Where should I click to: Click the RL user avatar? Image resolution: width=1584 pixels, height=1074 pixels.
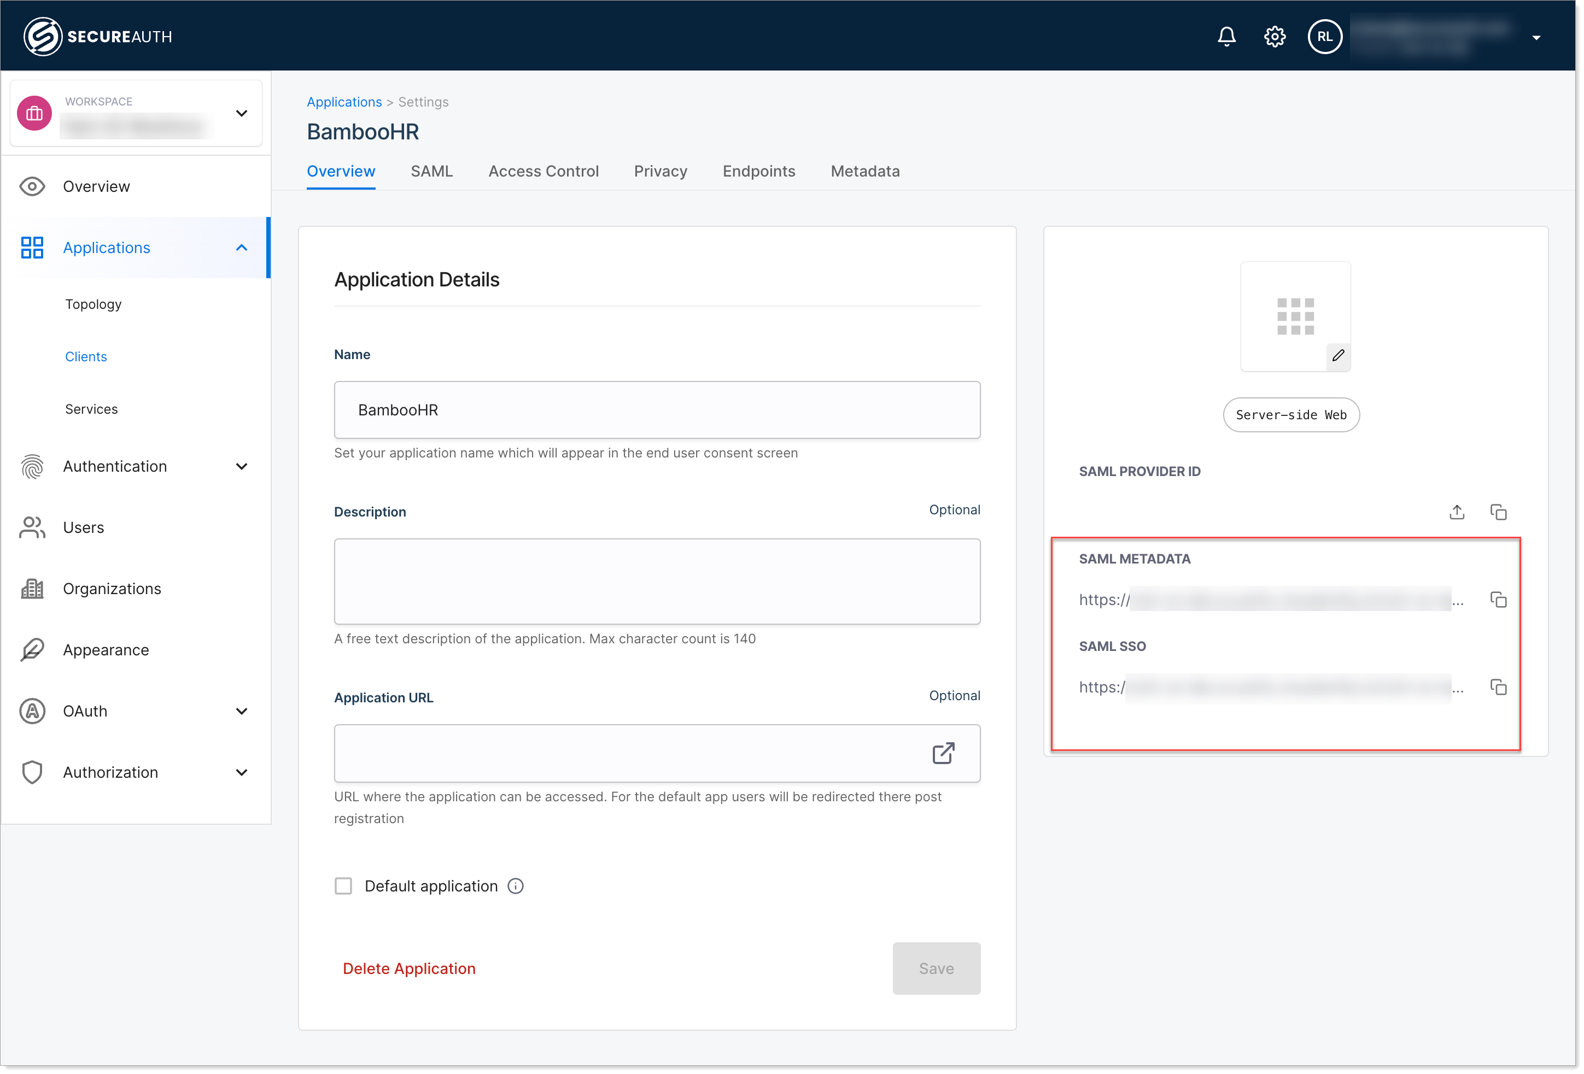click(1324, 36)
